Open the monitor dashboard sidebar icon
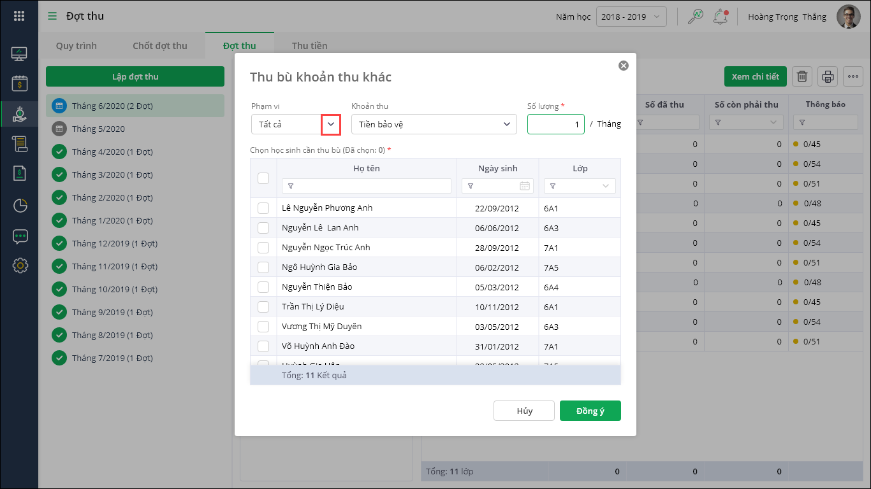Image resolution: width=871 pixels, height=489 pixels. (19, 53)
